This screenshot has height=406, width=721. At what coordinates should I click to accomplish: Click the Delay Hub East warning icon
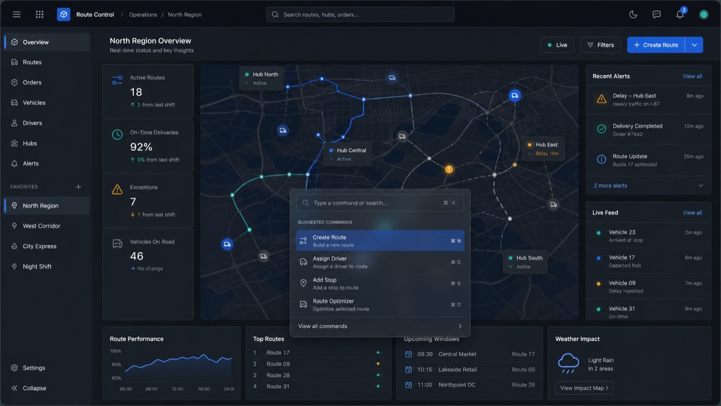tap(602, 99)
